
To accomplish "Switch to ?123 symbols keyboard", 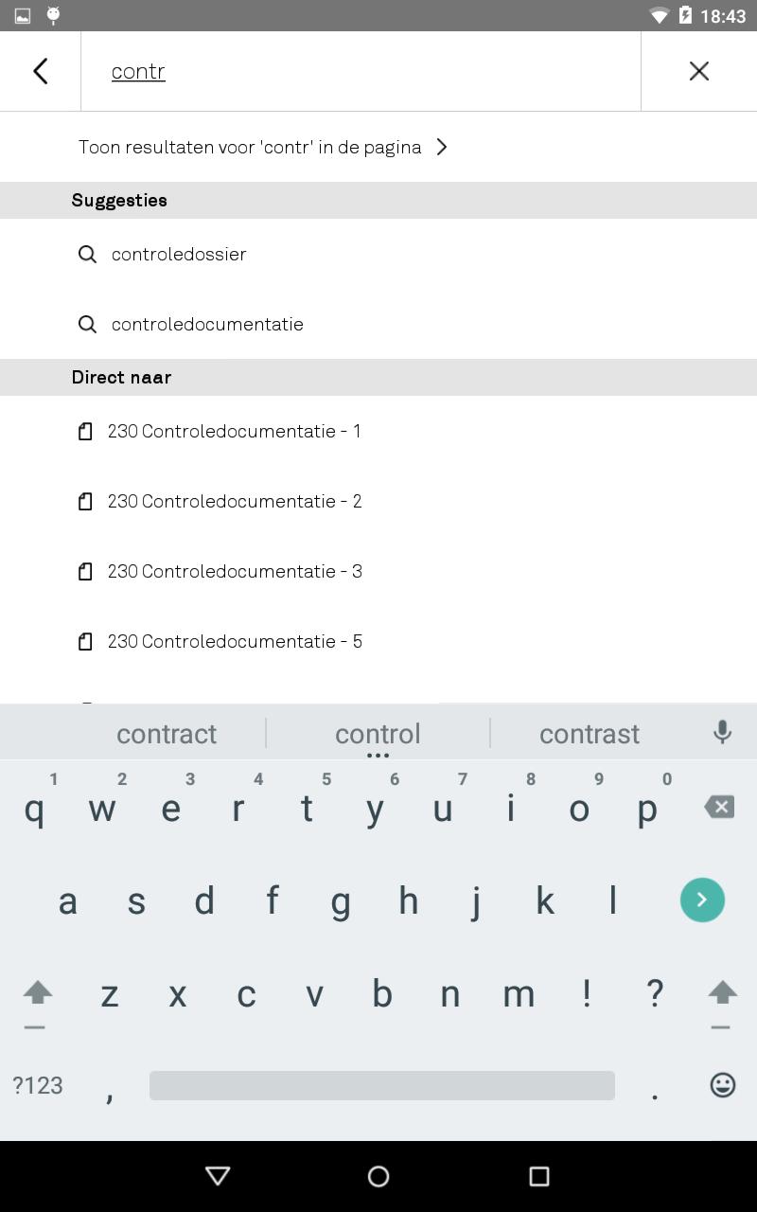I will (x=38, y=1085).
